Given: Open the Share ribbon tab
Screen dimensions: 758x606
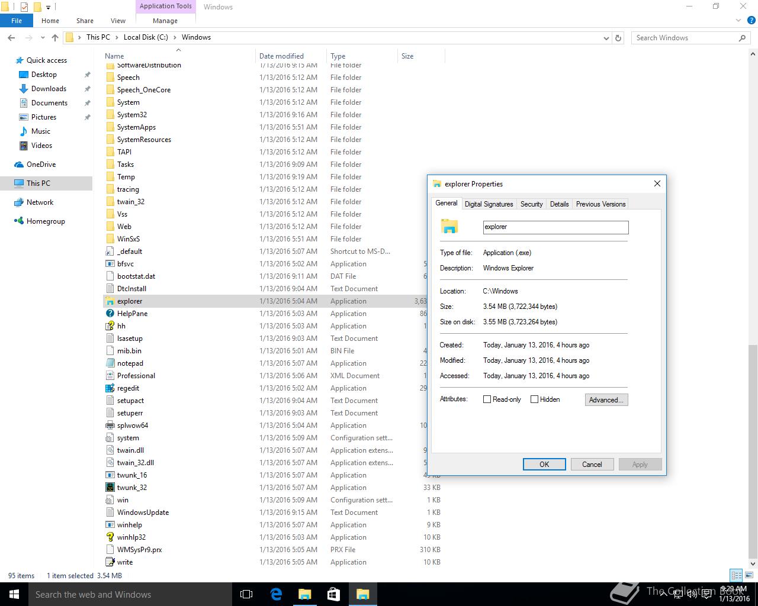Looking at the screenshot, I should pyautogui.click(x=85, y=21).
